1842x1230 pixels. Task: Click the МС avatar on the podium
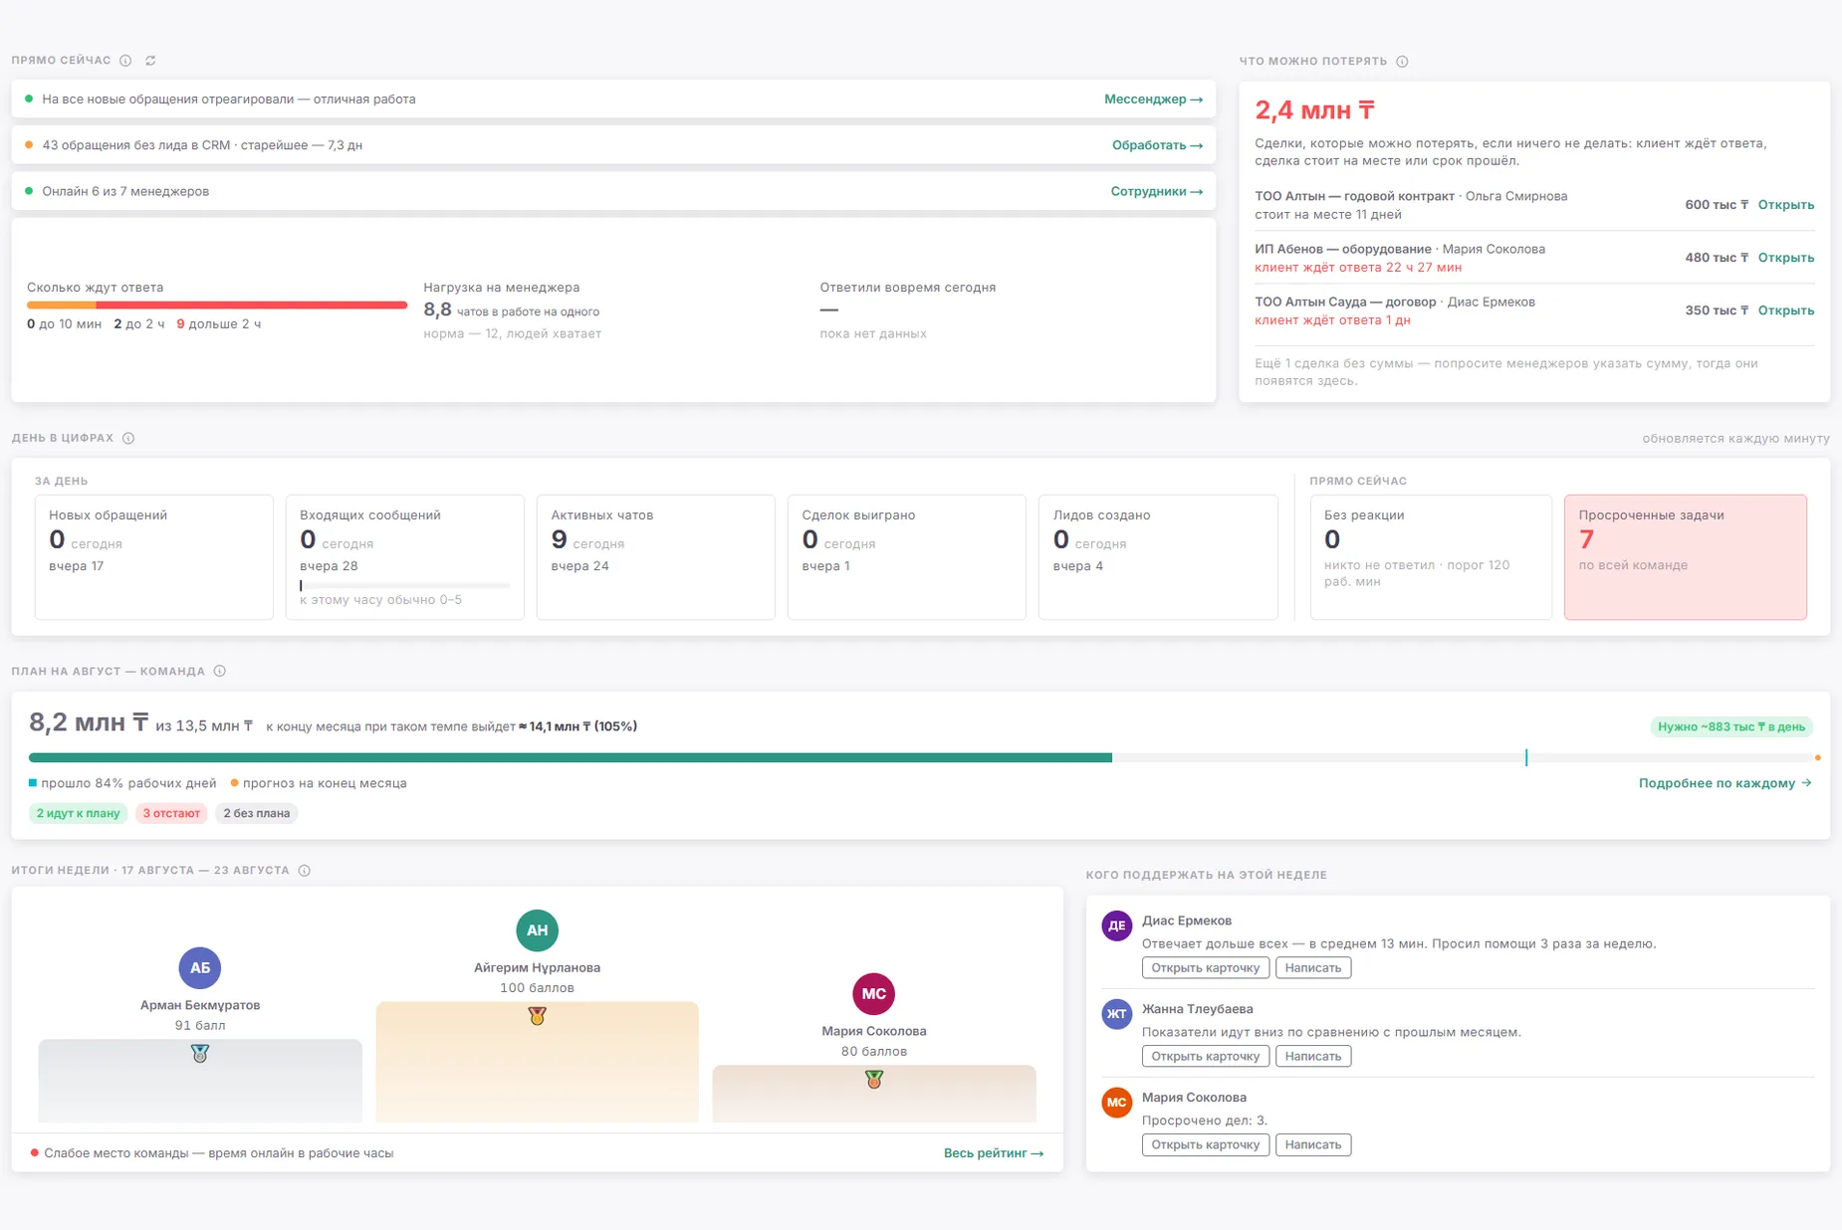coord(874,994)
